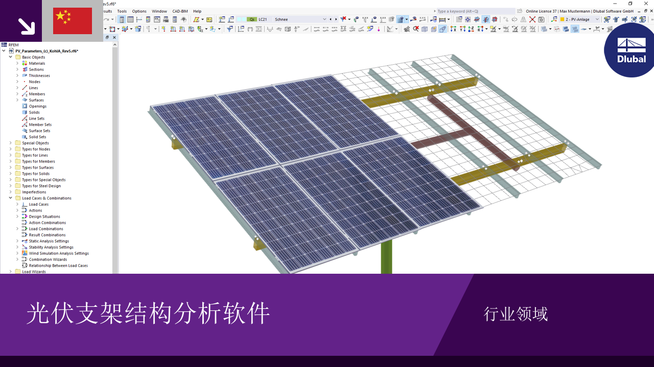This screenshot has height=367, width=654.
Task: Toggle the Navigator panel display icon
Action: (x=122, y=19)
